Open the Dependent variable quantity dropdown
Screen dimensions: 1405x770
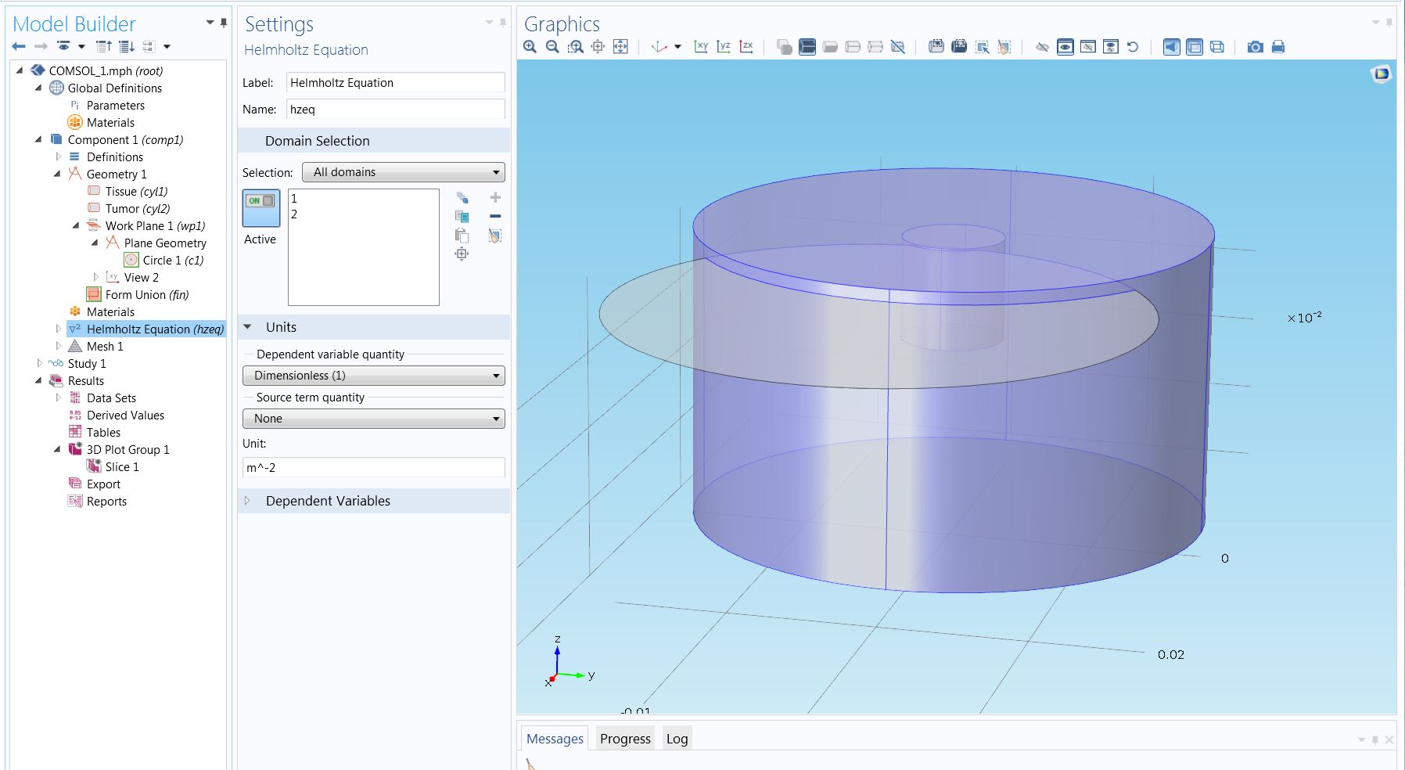pos(374,376)
